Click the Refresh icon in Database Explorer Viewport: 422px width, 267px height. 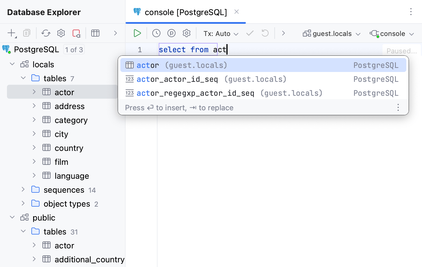click(46, 33)
